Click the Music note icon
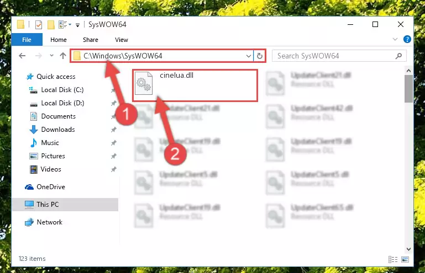The image size is (425, 273). point(34,143)
